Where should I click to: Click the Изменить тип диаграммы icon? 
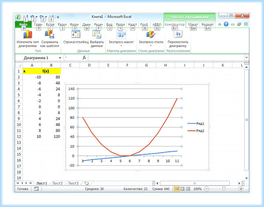pos(28,34)
